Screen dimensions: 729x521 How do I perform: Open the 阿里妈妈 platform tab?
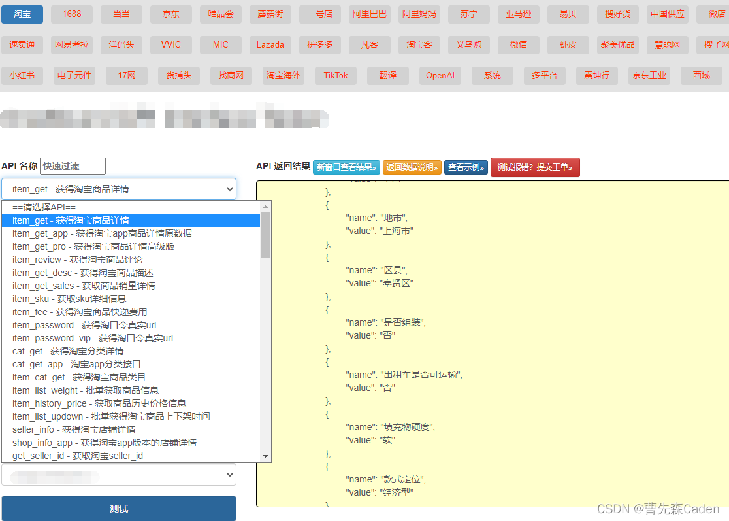(x=419, y=14)
